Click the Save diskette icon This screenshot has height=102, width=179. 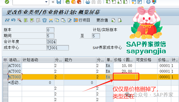[x=59, y=2]
